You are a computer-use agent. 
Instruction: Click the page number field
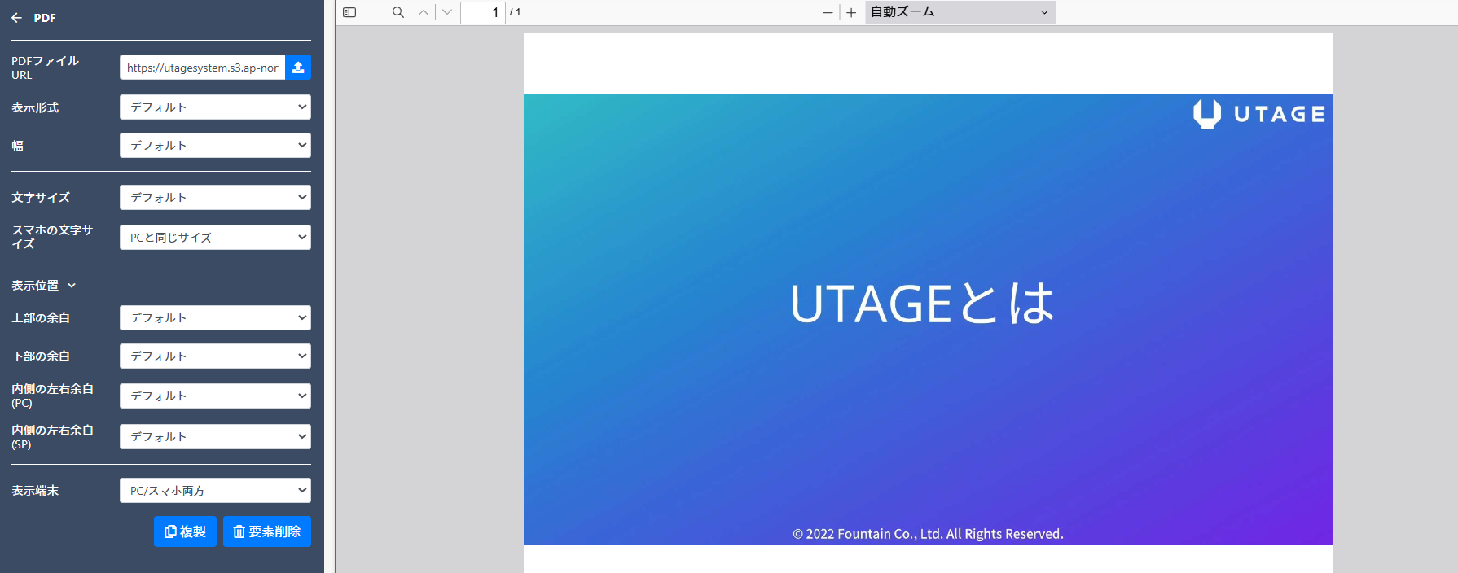482,12
